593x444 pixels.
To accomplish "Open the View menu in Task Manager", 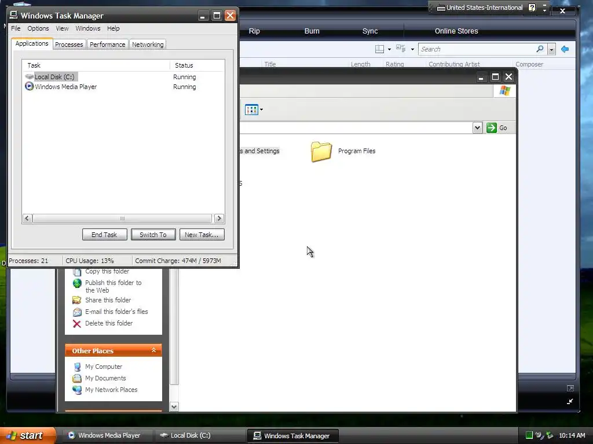I will tap(62, 28).
